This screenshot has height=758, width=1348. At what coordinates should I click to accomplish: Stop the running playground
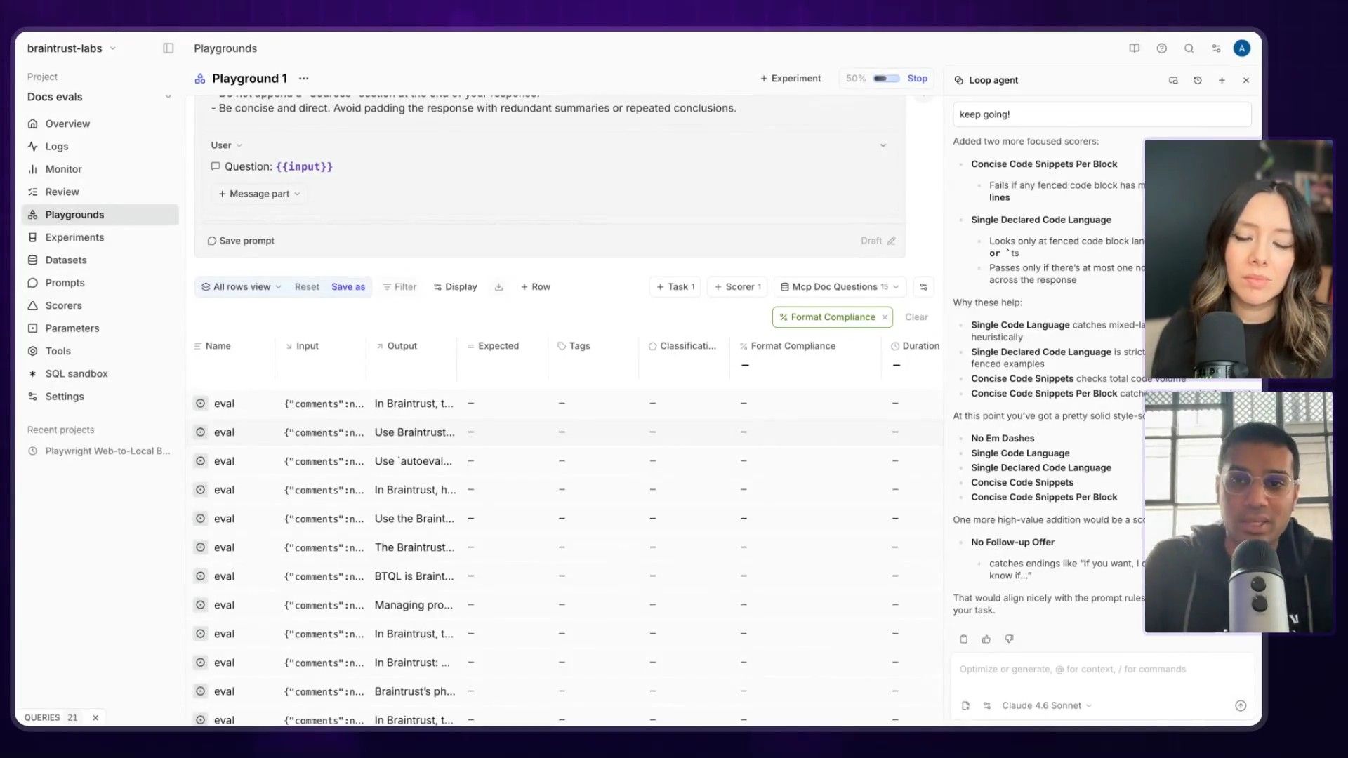pyautogui.click(x=917, y=79)
